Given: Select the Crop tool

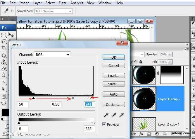Looking at the screenshot, I should [4, 48].
